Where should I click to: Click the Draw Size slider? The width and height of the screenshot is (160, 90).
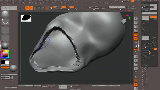click(97, 9)
